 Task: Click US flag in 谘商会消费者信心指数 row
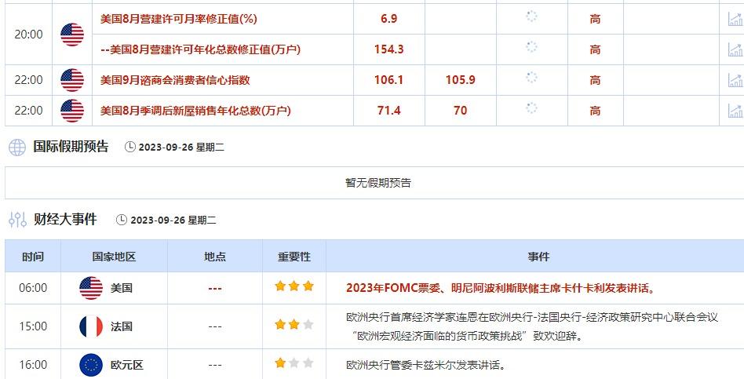pos(72,80)
